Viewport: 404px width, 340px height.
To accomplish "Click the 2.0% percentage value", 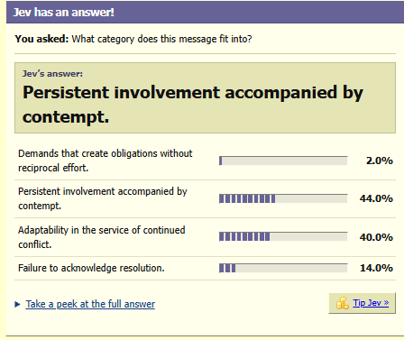I will point(379,161).
